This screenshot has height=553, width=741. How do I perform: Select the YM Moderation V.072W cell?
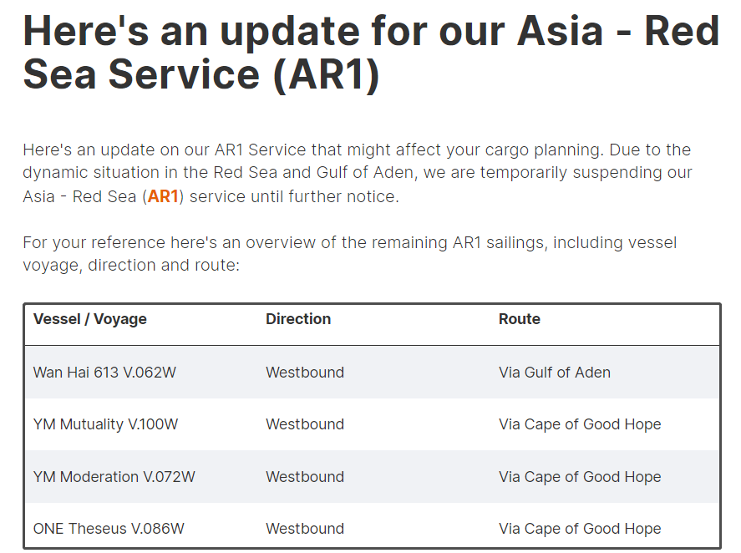point(114,476)
